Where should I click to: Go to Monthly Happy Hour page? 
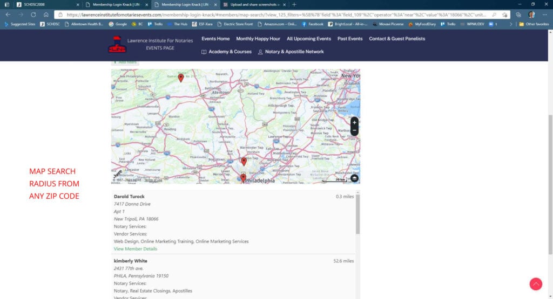258,39
